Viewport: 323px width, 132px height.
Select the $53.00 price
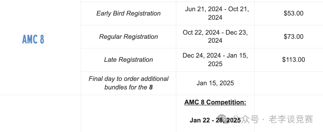(x=294, y=13)
